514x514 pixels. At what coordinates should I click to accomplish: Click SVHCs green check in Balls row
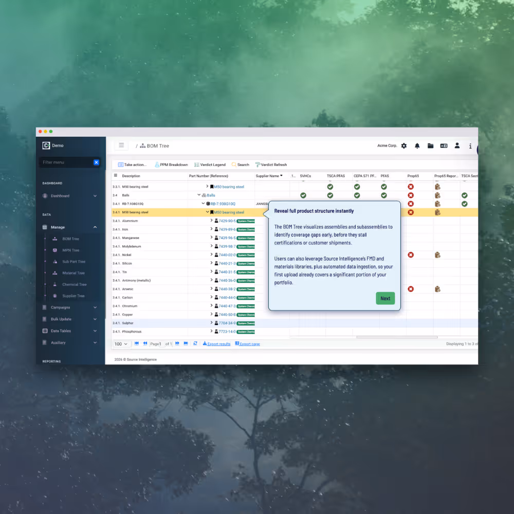click(x=303, y=195)
